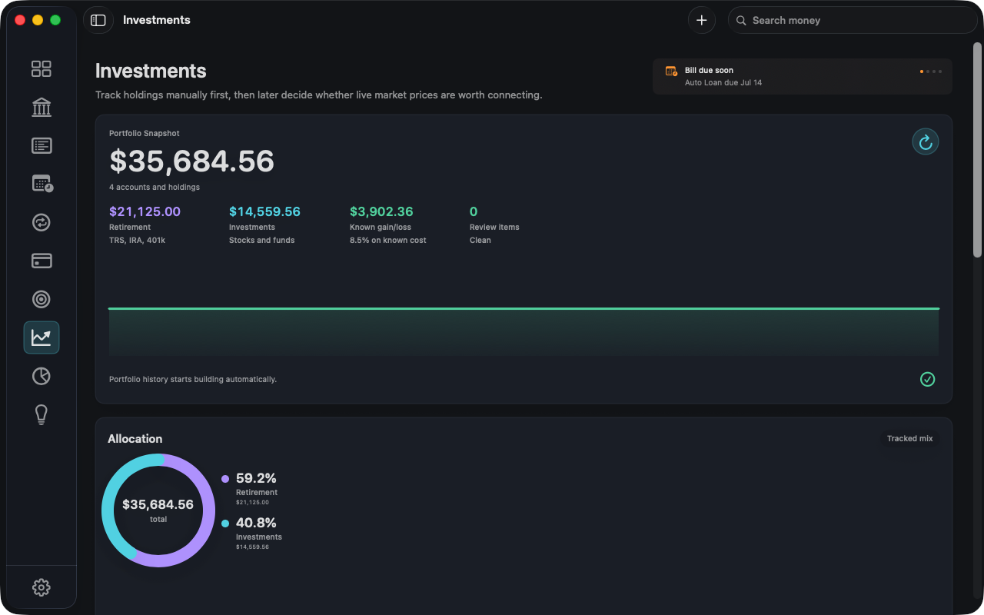
Task: Click the $14,559.56 Investments amount
Action: [x=264, y=211]
